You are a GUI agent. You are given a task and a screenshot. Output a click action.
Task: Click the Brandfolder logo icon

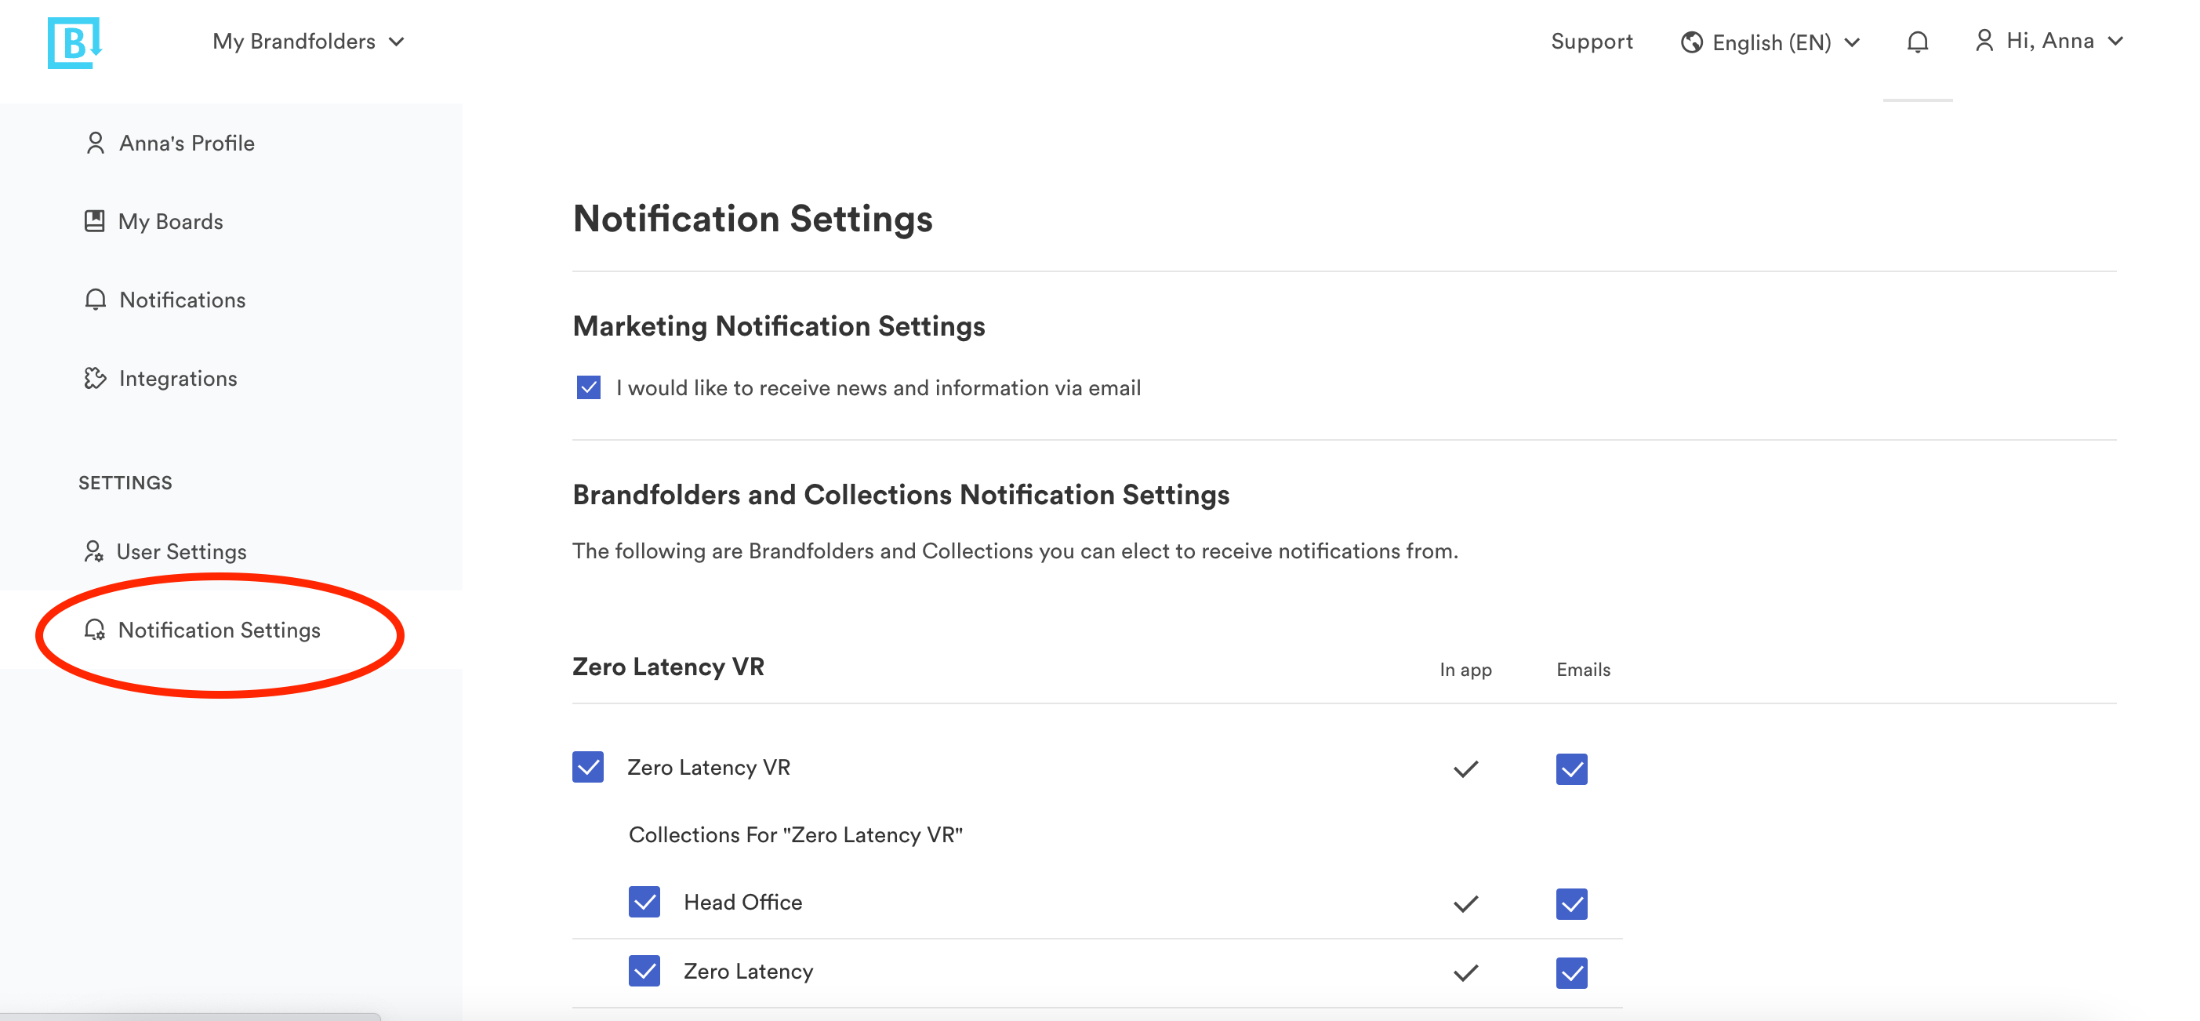point(74,42)
